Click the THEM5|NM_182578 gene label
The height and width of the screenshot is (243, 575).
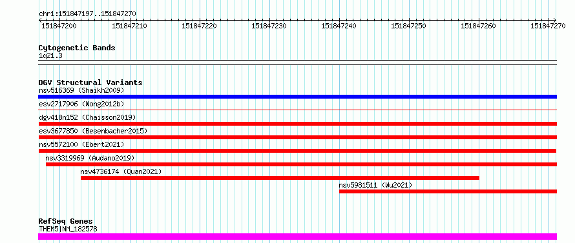click(x=68, y=229)
